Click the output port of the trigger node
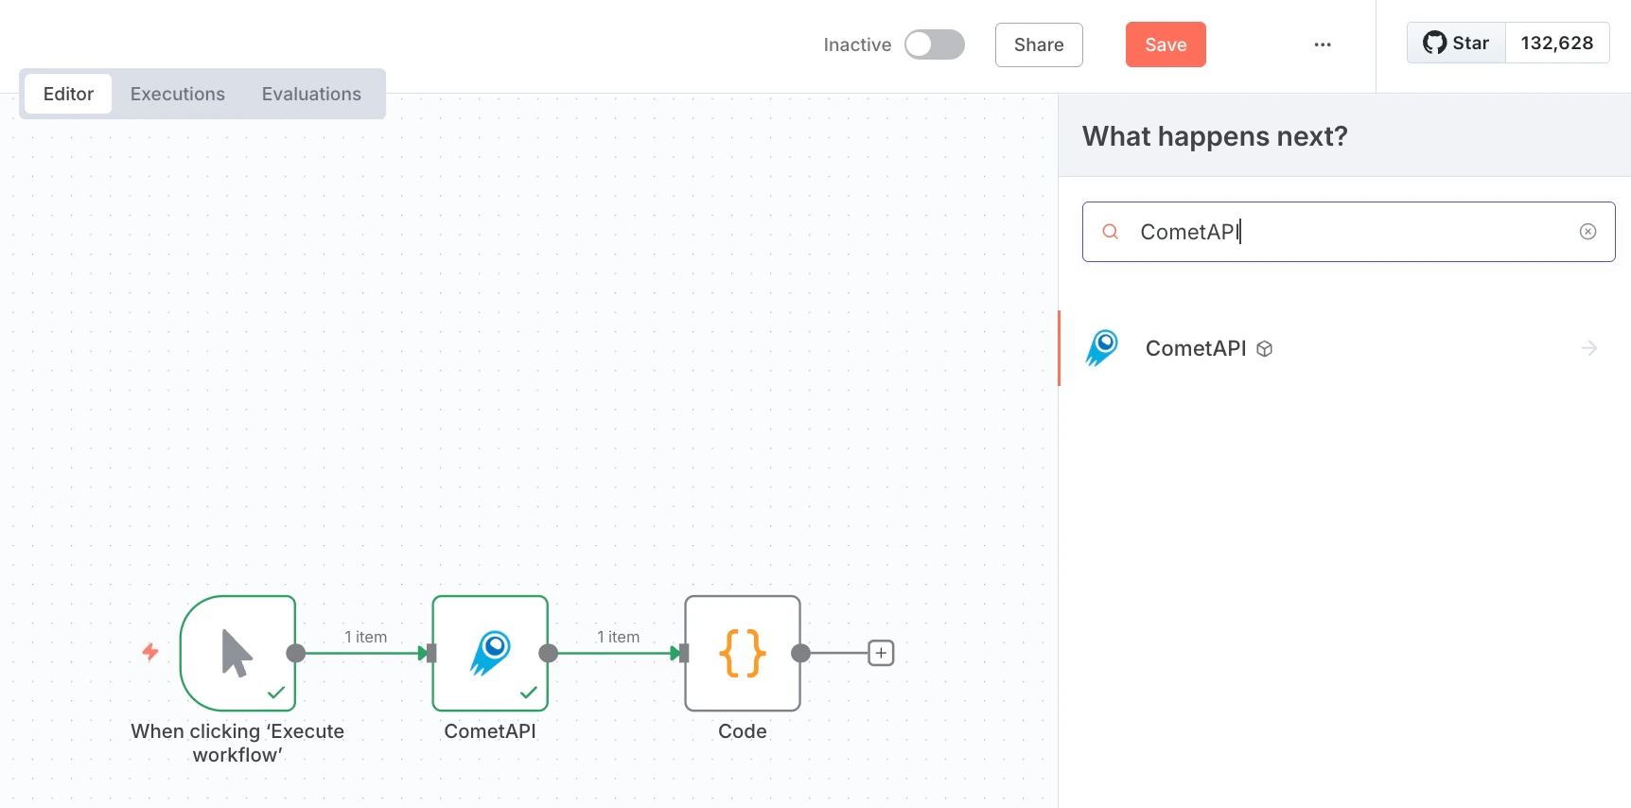 tap(296, 653)
